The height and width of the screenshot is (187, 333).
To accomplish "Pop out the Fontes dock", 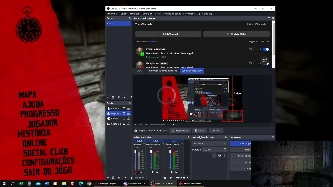I will tap(130, 103).
